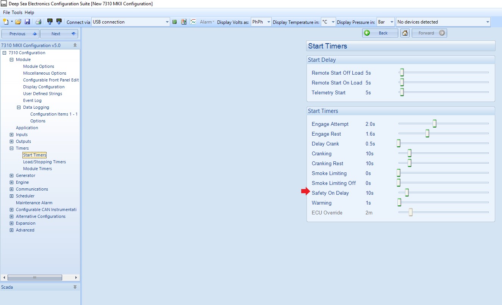Click the read from module icon

coord(50,22)
